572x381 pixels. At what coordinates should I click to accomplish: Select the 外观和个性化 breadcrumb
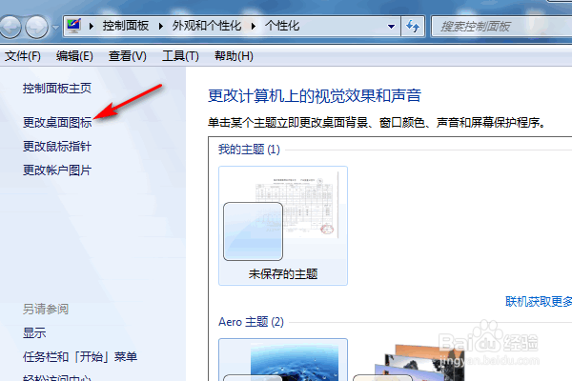[207, 26]
